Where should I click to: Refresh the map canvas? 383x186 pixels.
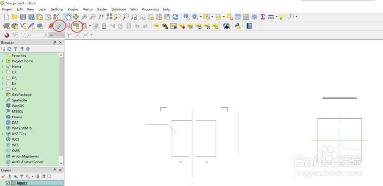click(x=175, y=16)
